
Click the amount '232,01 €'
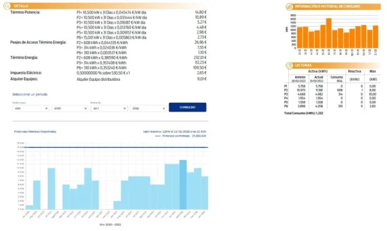(x=200, y=58)
